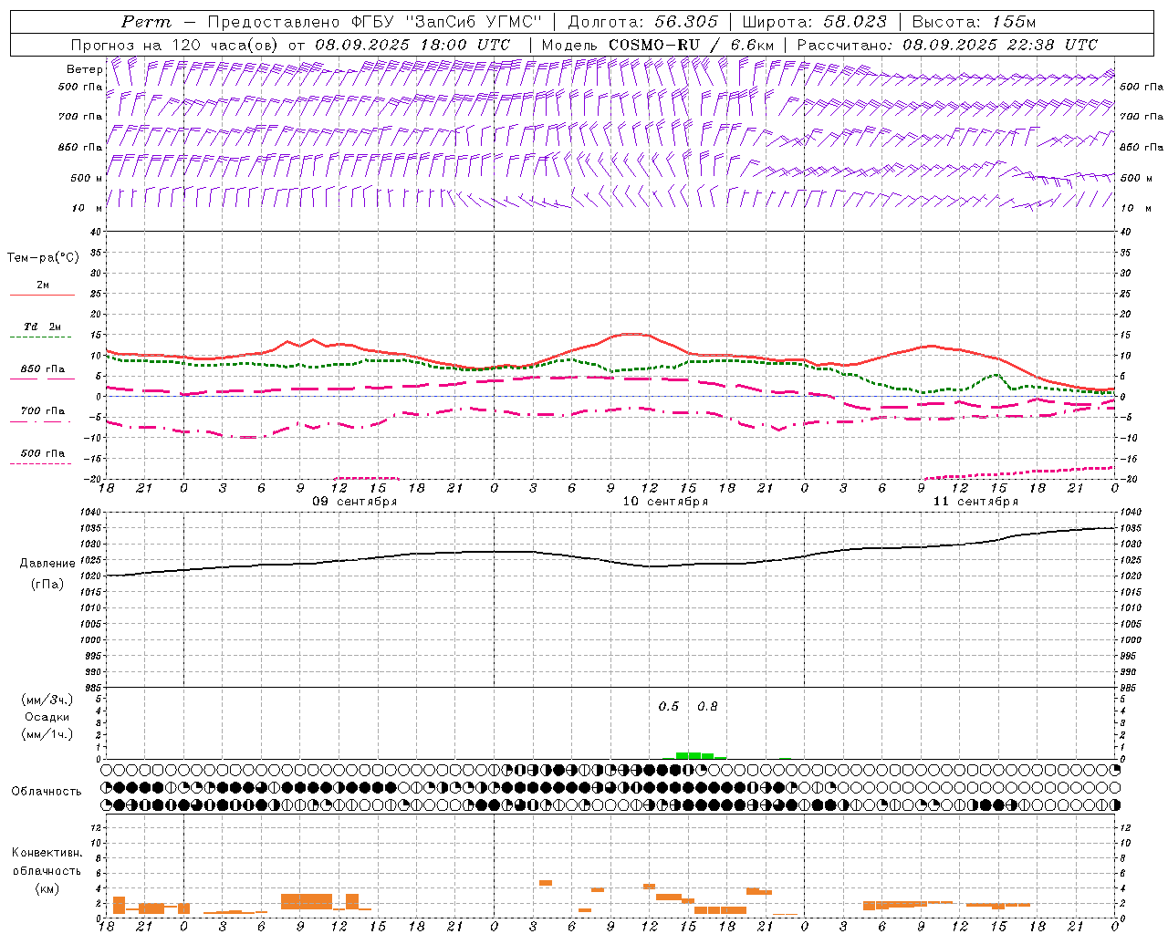Click the "Perm" station title
The image size is (1168, 934).
click(x=146, y=22)
